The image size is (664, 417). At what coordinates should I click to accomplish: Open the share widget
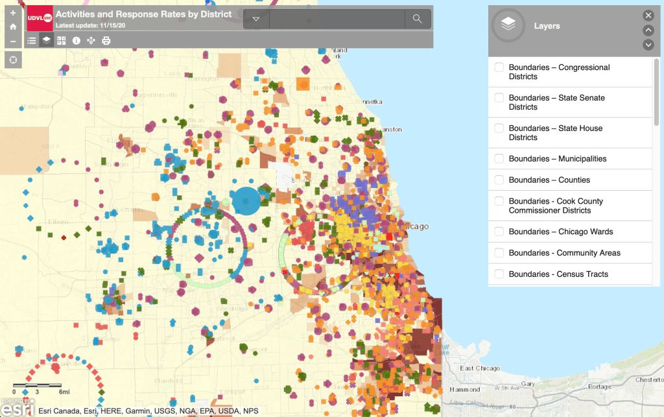91,40
